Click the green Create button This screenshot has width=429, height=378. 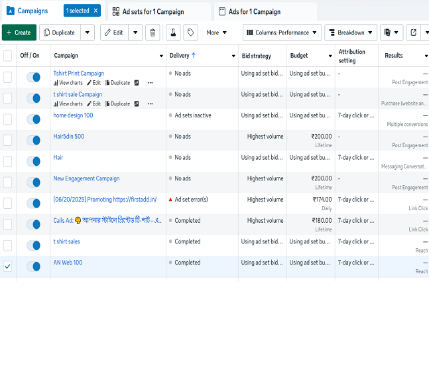[19, 32]
